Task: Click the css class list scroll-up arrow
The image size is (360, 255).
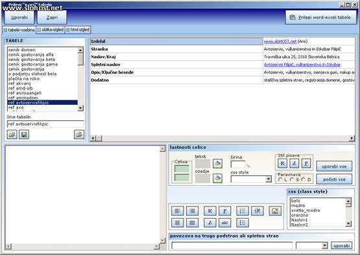Action: (348, 201)
